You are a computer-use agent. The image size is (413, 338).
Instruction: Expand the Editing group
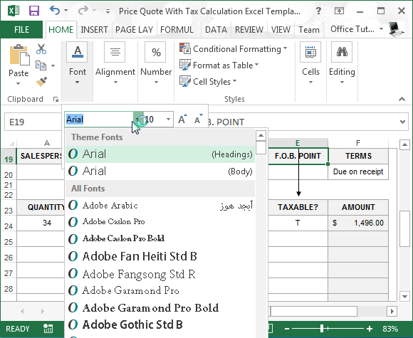pos(342,64)
